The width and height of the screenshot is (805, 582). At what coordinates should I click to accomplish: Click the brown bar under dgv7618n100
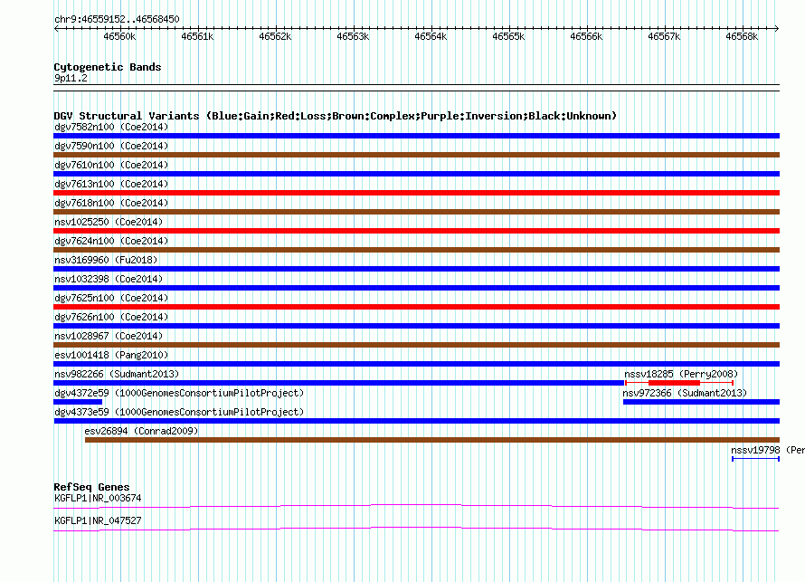(x=416, y=212)
